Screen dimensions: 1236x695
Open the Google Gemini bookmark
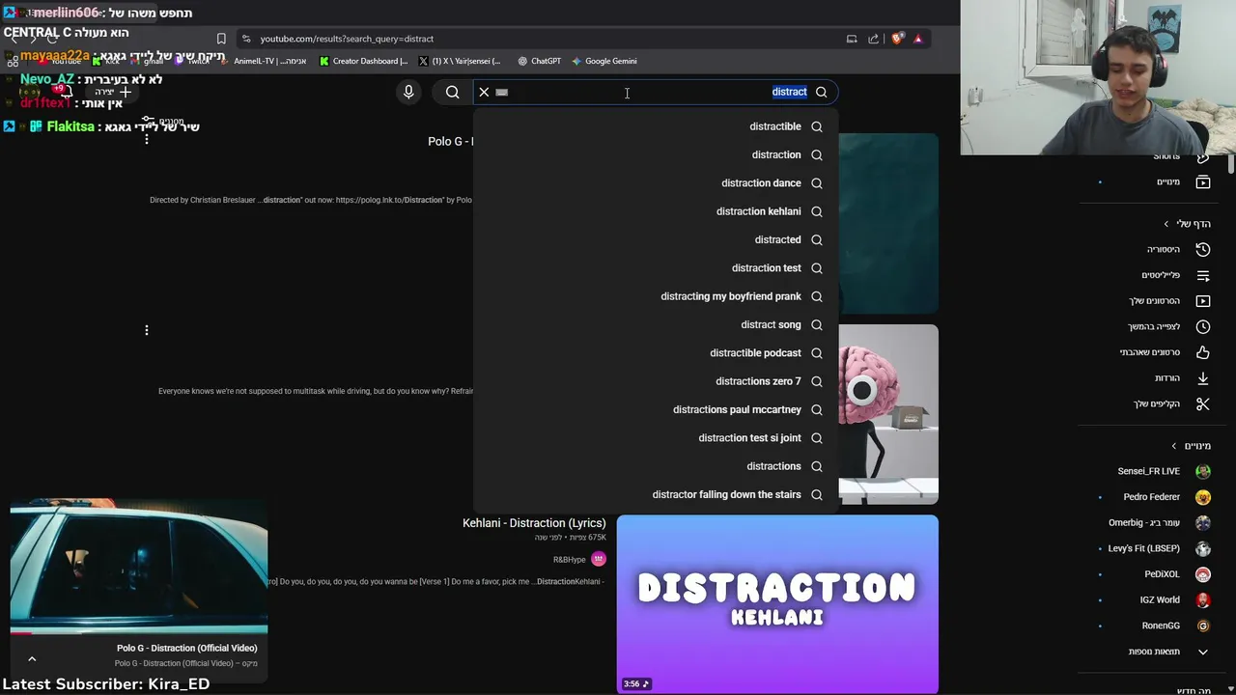(604, 61)
